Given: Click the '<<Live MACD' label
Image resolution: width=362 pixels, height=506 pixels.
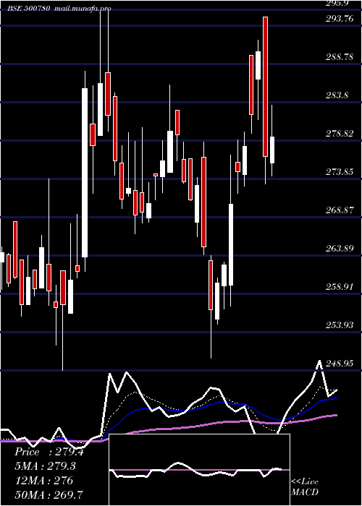Looking at the screenshot, I should click(x=305, y=487).
